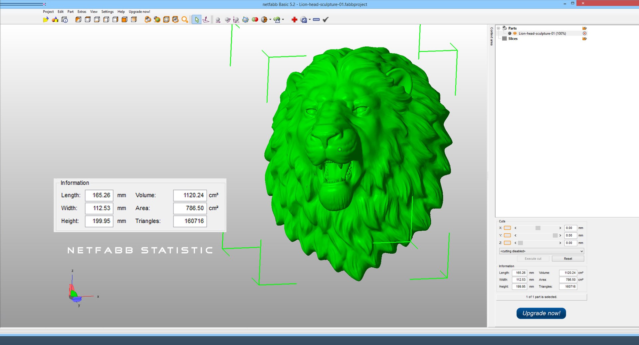Click the scale part icon
Viewport: 639px width, 345px height.
point(236,20)
